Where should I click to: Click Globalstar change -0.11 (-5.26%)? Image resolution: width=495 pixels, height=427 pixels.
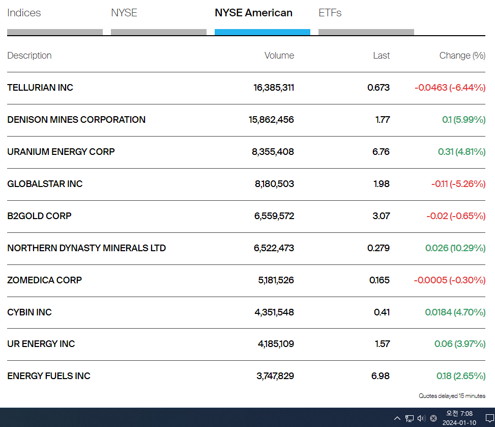(458, 184)
